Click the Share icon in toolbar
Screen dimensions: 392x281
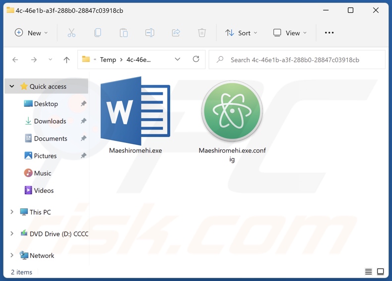click(176, 33)
